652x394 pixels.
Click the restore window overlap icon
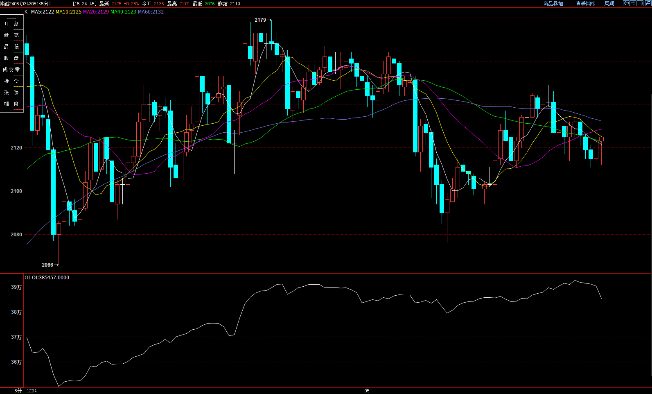(x=647, y=3)
